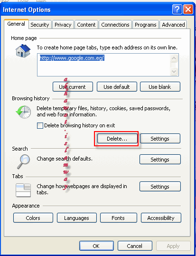Screen dimensions: 196x256
Task: Click the Home page house icon
Action: [23, 51]
